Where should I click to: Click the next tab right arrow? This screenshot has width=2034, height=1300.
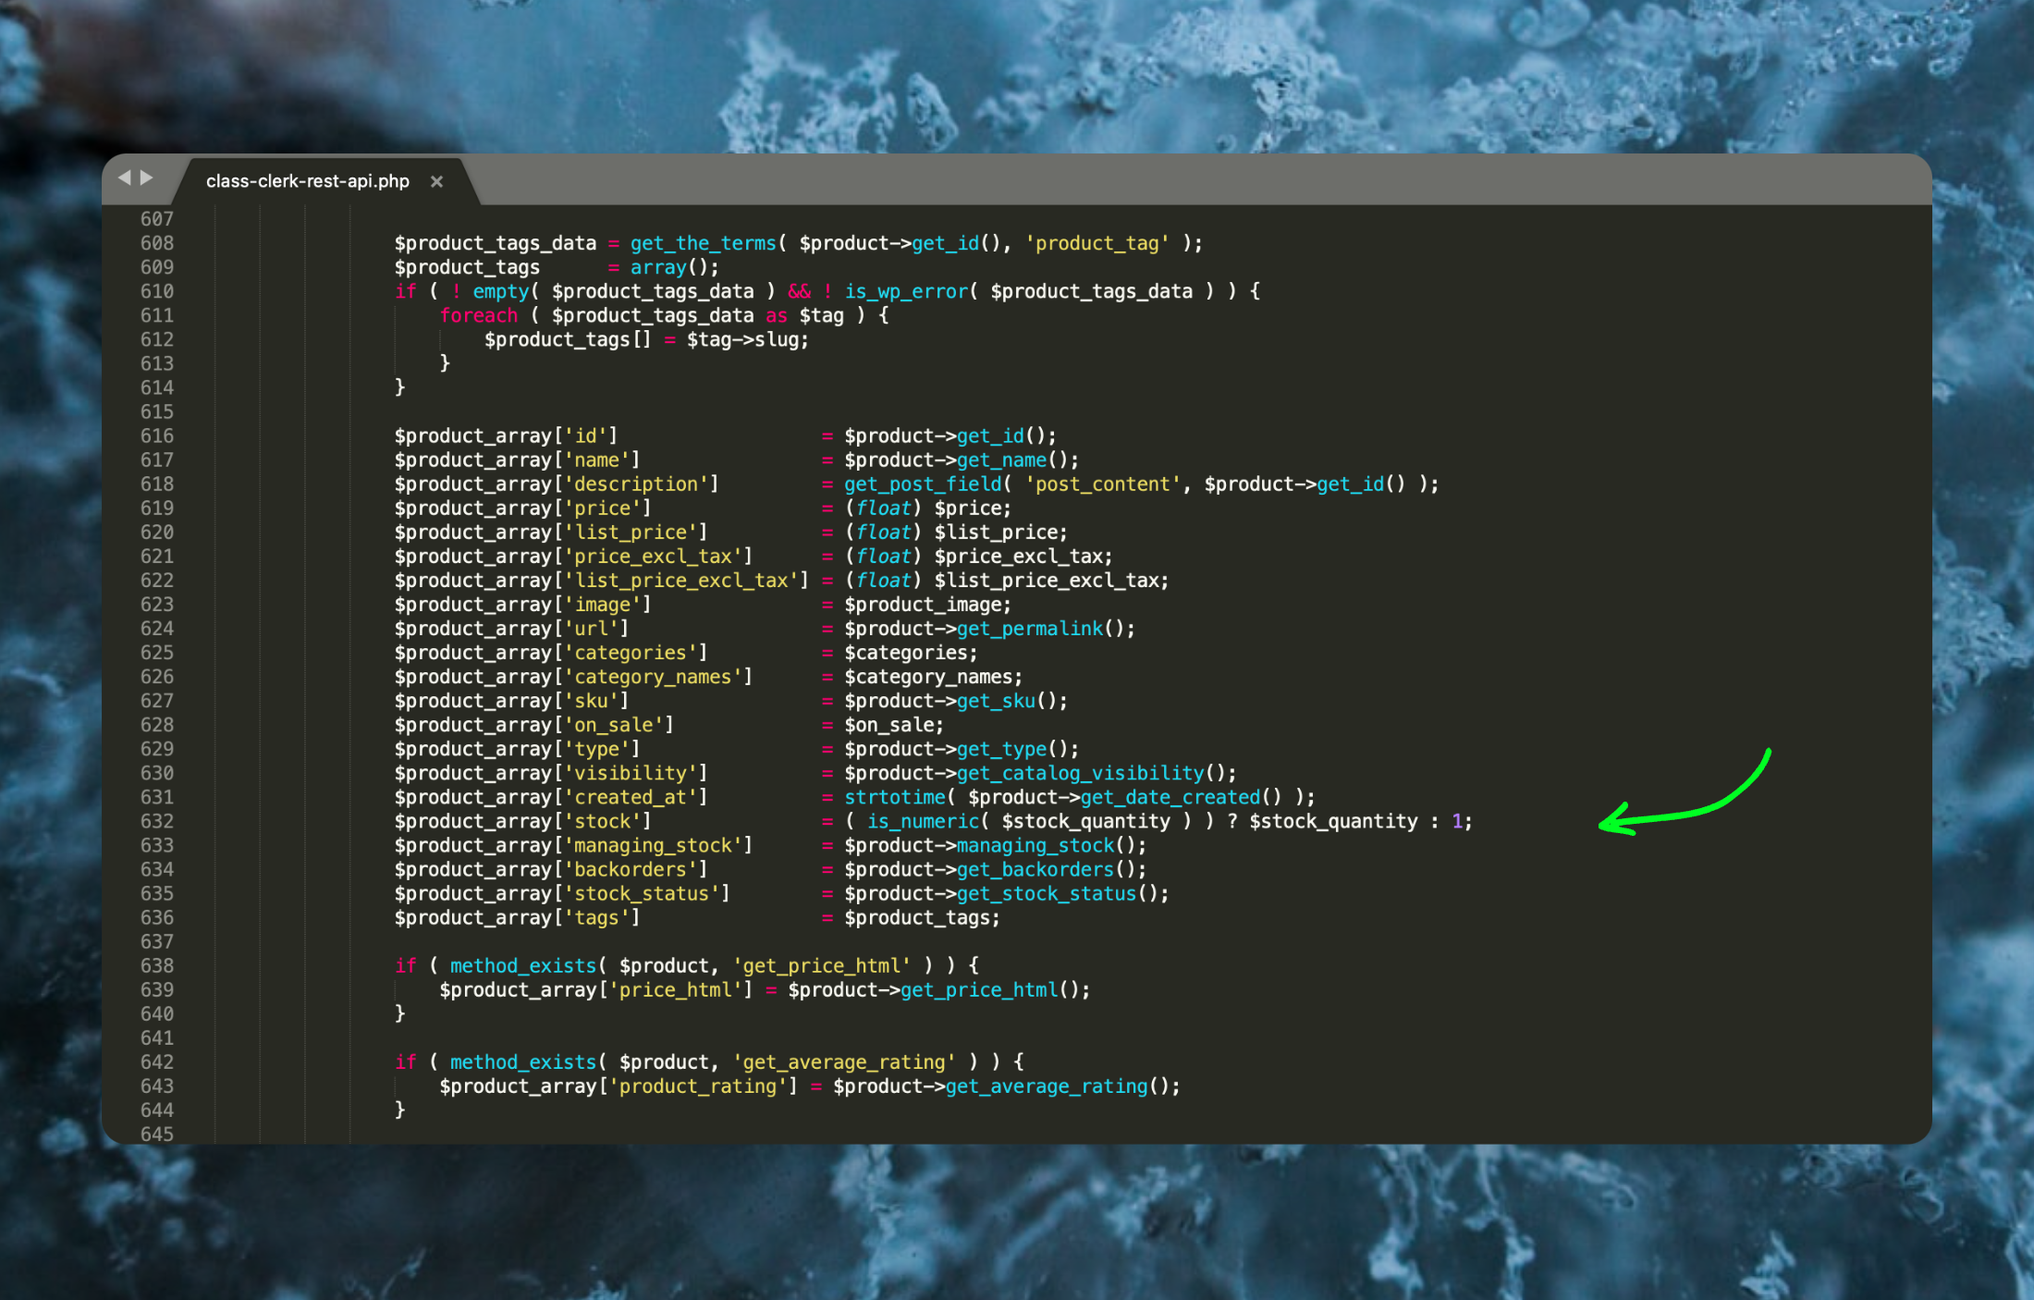(146, 178)
